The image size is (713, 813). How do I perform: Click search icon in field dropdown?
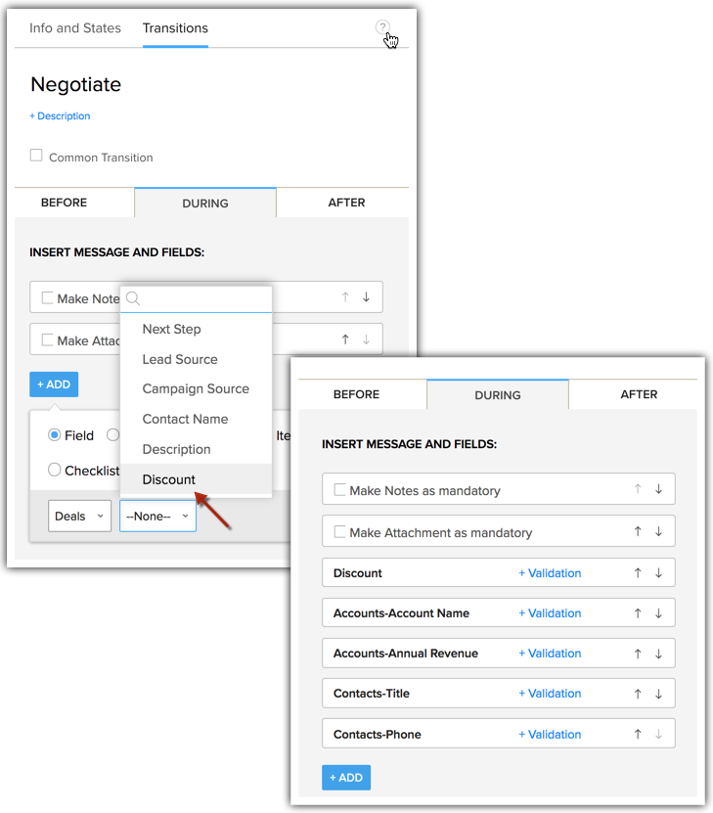tap(133, 298)
